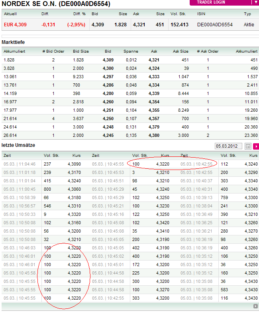Viewport: 259px width, 312px height.
Task: Click the accumulated bid value 21.614
Action: [x=10, y=118]
